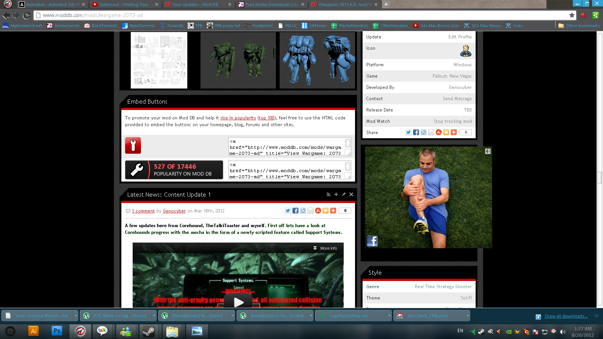
Task: Open the Edit Profile link
Action: click(460, 37)
